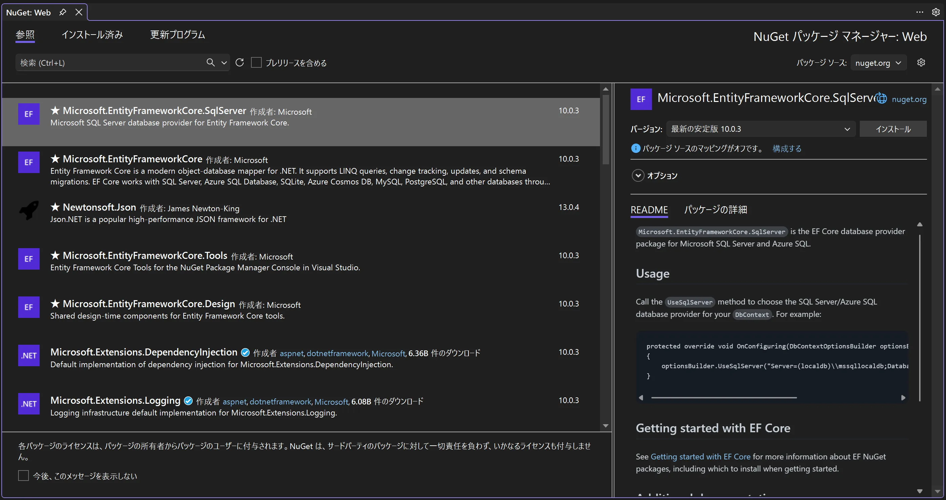Click the EntityFrameworkCore.Design EF icon
Viewport: 946px width, 500px height.
[x=29, y=307]
